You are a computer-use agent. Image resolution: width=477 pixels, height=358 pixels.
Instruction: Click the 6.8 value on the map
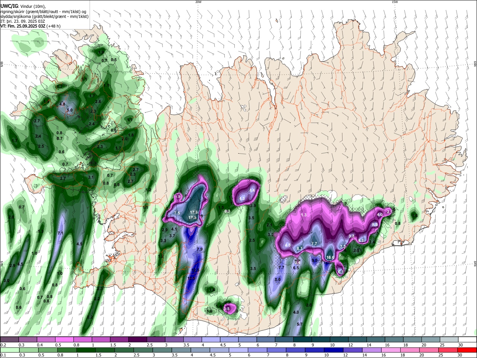(361, 241)
